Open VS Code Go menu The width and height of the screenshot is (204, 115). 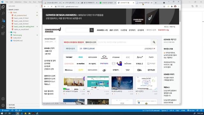coord(30,2)
